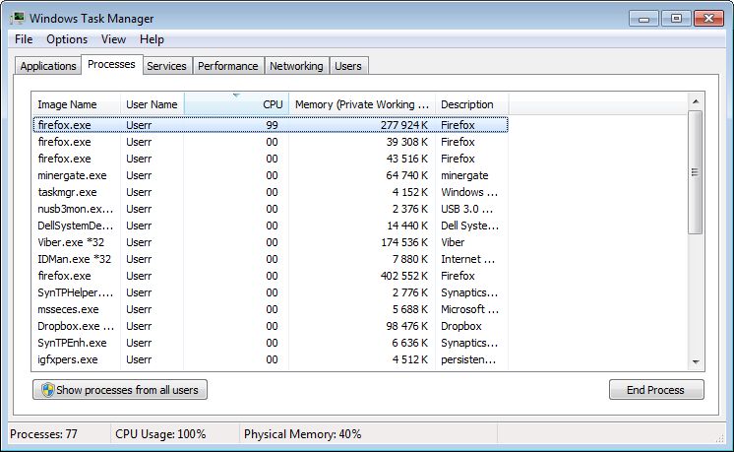Viewport: 734px width, 452px height.
Task: Select the minergate.exe process
Action: click(x=271, y=175)
